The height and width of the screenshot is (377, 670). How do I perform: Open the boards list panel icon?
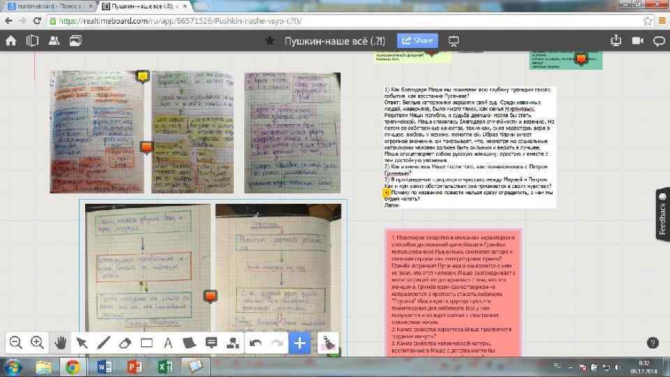32,40
